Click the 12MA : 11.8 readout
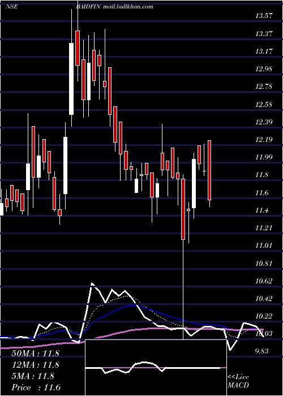 (x=35, y=365)
